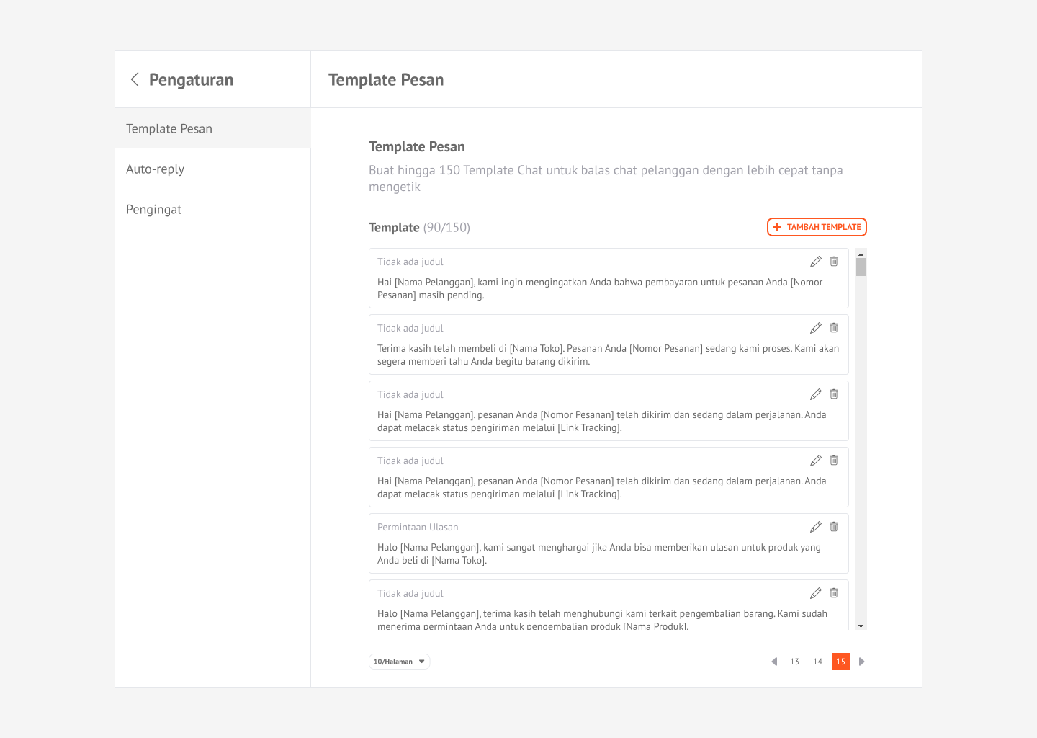The image size is (1037, 738).
Task: Edit the pending payment reminder template
Action: click(x=815, y=262)
